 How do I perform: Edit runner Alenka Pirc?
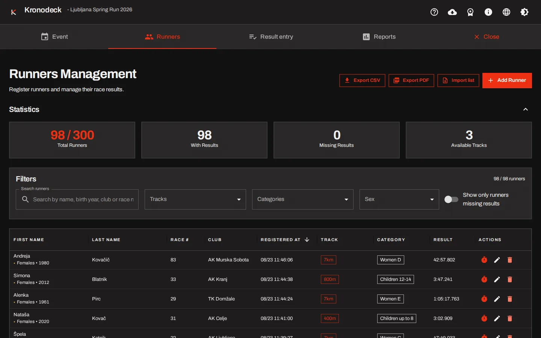(497, 299)
